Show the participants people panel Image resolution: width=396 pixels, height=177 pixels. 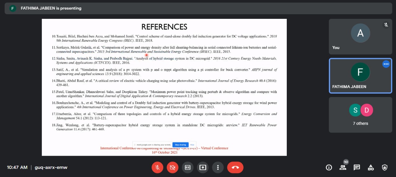(343, 167)
